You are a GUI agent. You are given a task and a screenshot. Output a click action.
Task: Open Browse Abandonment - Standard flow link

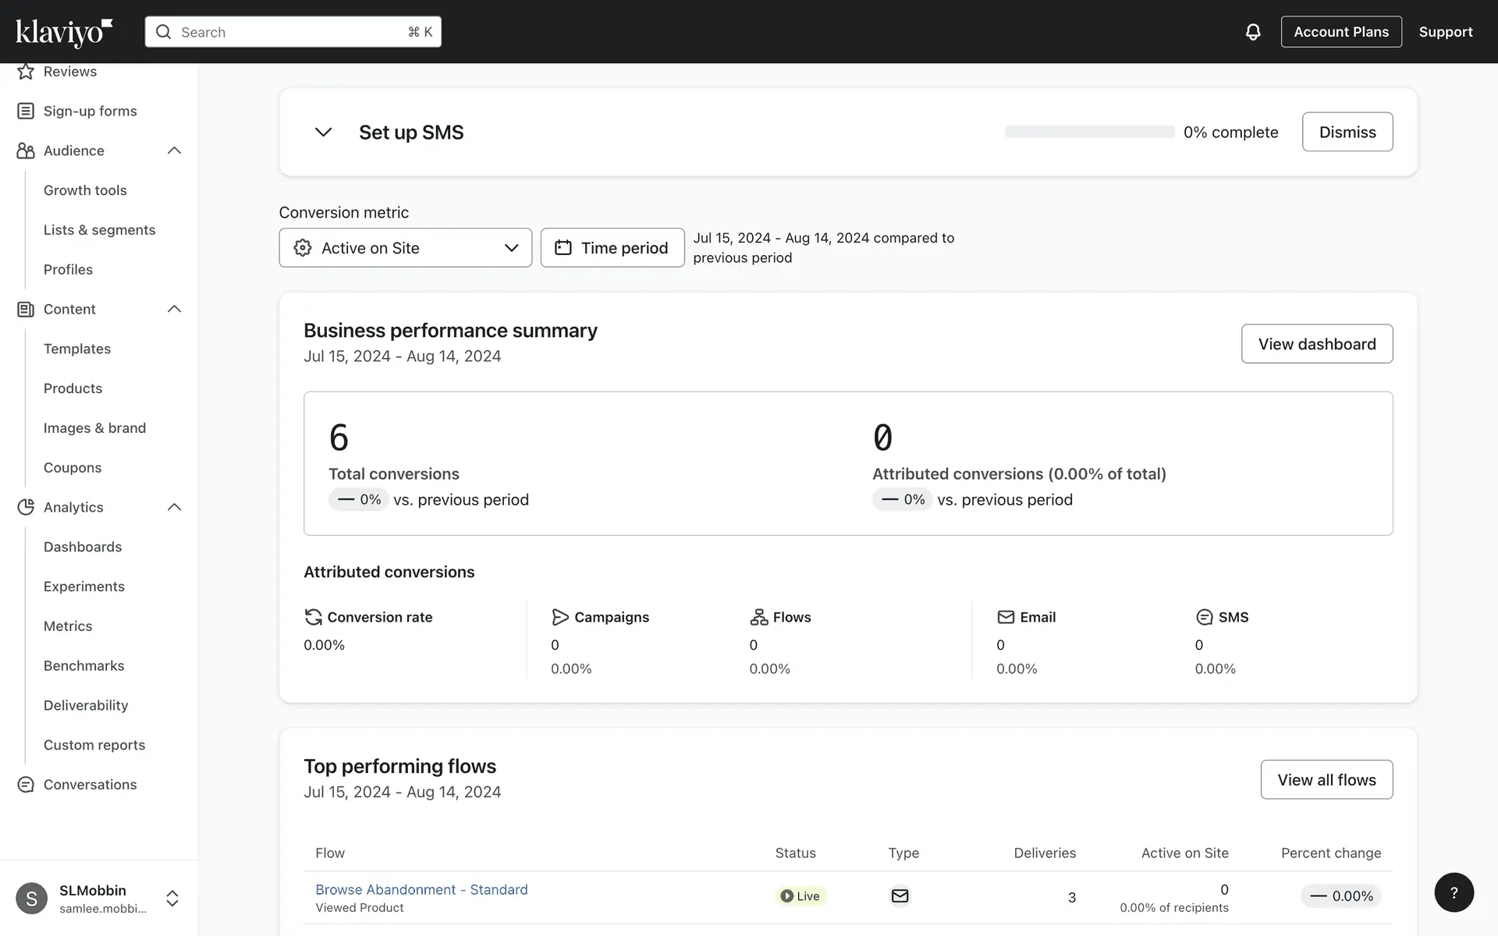[421, 889]
